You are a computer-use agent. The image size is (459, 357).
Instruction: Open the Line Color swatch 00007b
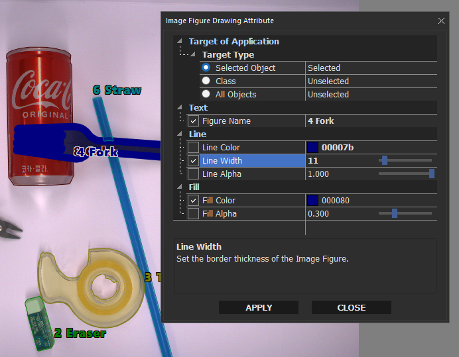click(312, 147)
